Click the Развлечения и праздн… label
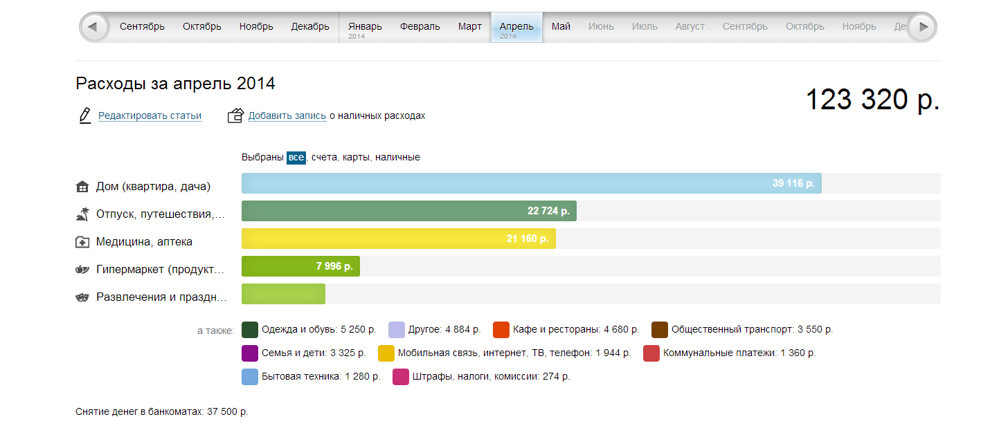The image size is (1008, 446). (x=161, y=297)
